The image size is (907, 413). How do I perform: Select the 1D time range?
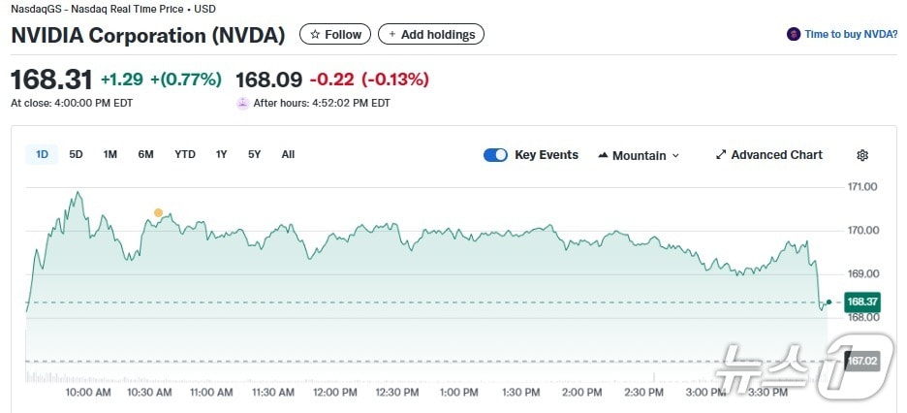tap(43, 154)
